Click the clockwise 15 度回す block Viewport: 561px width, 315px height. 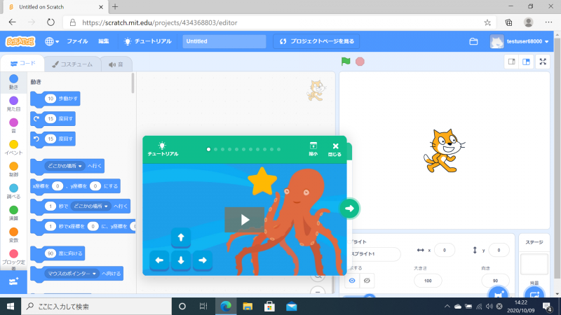(53, 119)
